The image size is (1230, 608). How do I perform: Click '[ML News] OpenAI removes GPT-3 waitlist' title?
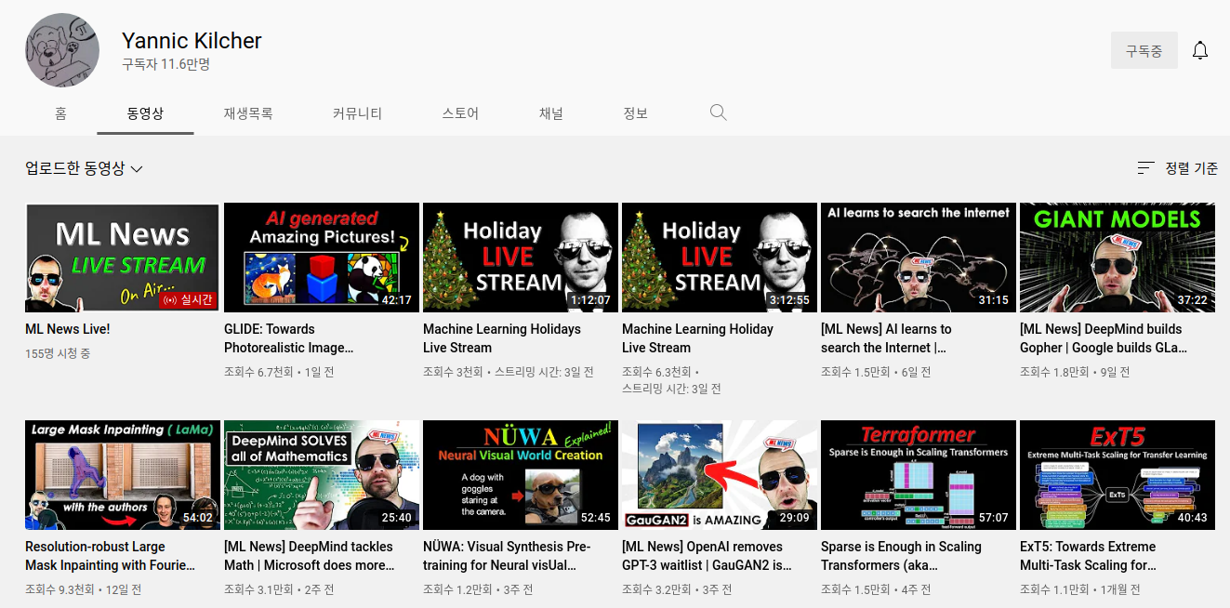coord(708,556)
